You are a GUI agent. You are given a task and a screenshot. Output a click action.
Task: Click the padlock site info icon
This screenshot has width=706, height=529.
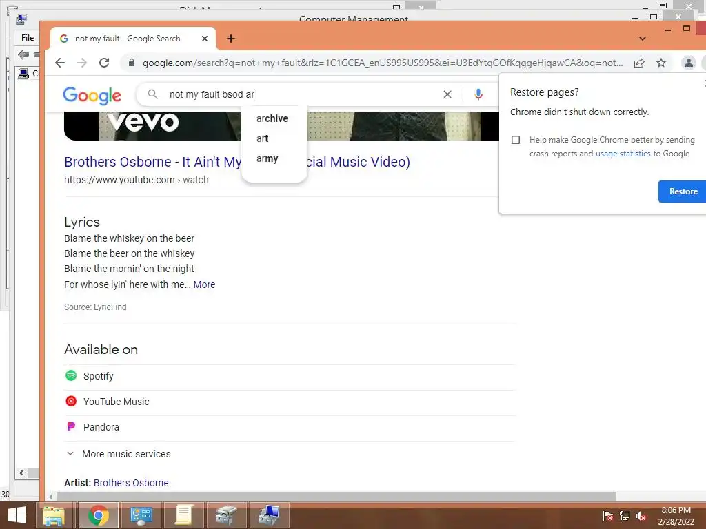132,63
